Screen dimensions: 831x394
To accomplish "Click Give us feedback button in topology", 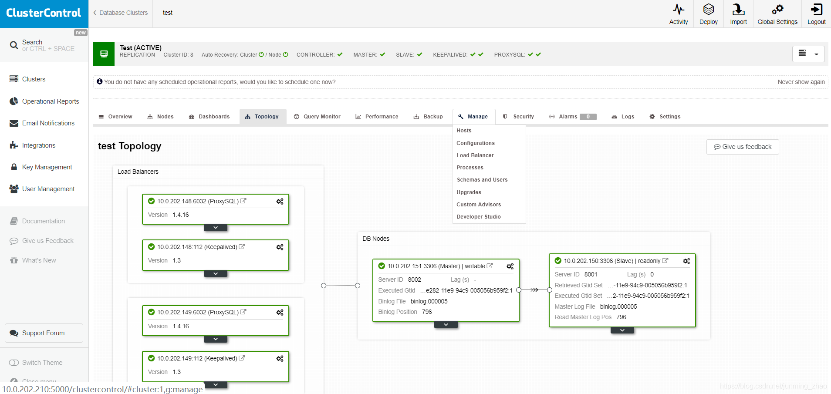I will [743, 147].
